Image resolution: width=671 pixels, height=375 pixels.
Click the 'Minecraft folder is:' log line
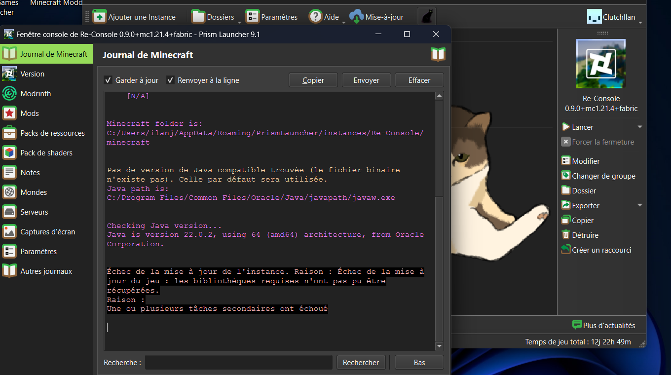coord(154,123)
